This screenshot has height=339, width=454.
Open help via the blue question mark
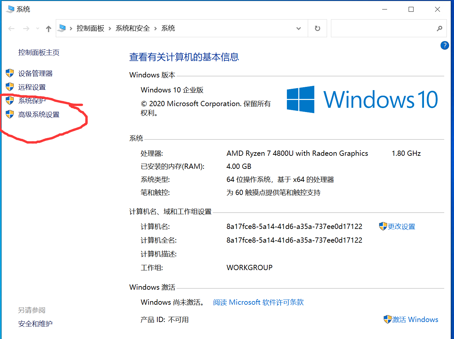[445, 45]
